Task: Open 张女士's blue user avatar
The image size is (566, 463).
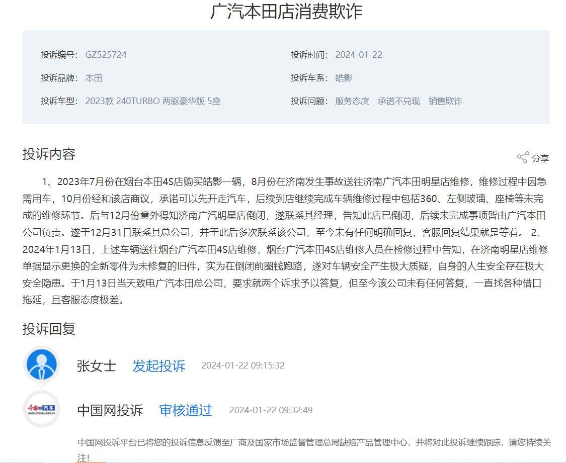Action: 42,364
